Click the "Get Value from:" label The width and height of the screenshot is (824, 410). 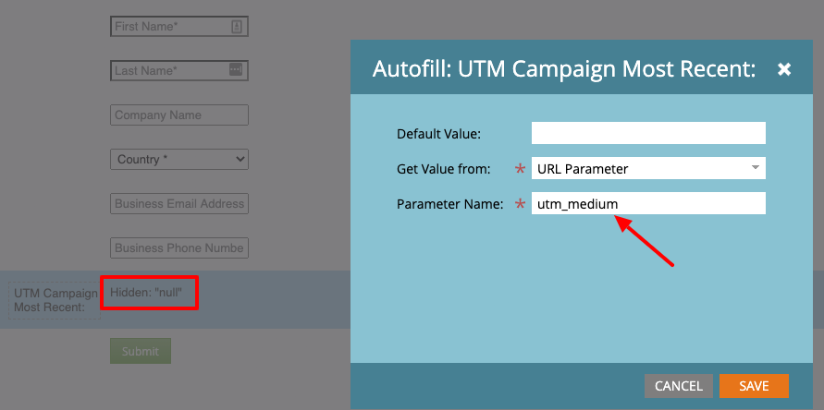pyautogui.click(x=443, y=169)
